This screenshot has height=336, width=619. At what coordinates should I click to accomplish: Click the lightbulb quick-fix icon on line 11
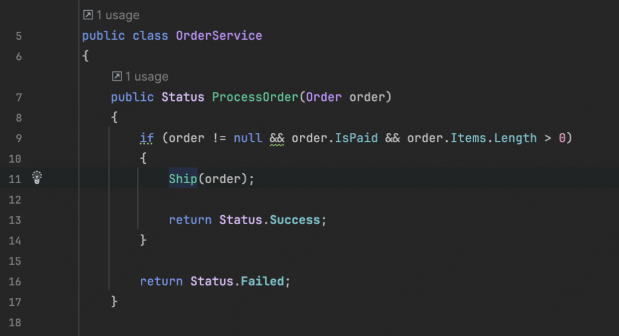37,178
